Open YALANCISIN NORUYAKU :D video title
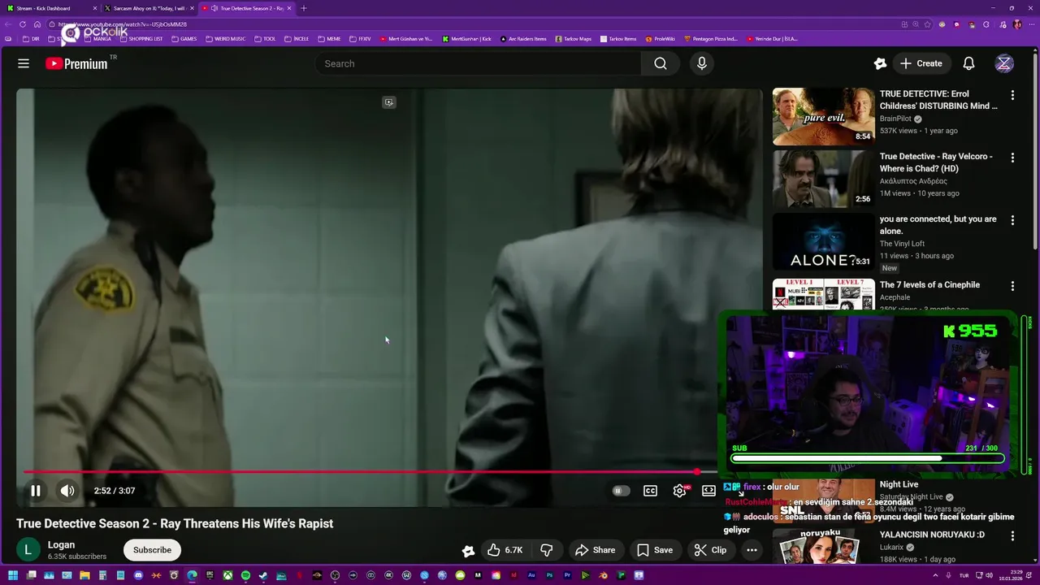Screen dimensions: 1040x585 932,535
